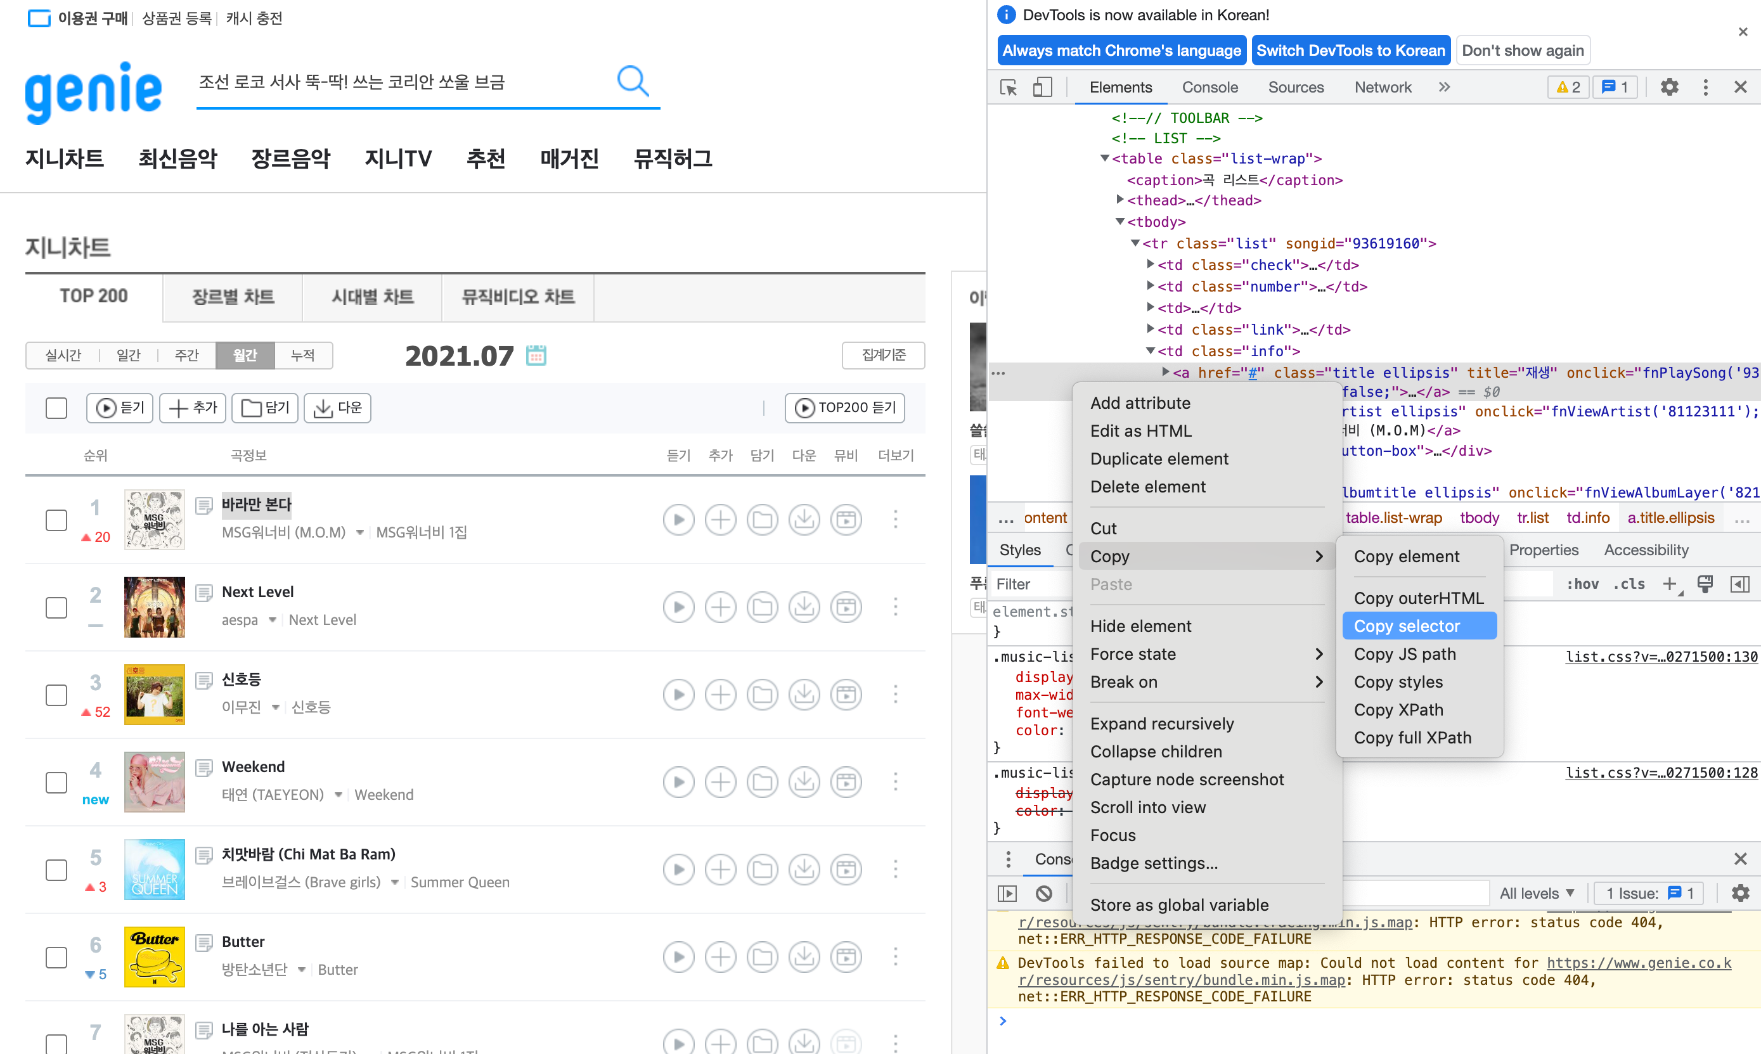1761x1054 pixels.
Task: Tick the select-all checkbox above the chart
Action: pyautogui.click(x=56, y=408)
